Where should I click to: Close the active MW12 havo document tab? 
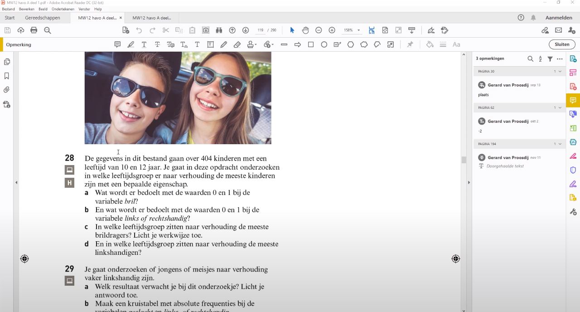(121, 18)
